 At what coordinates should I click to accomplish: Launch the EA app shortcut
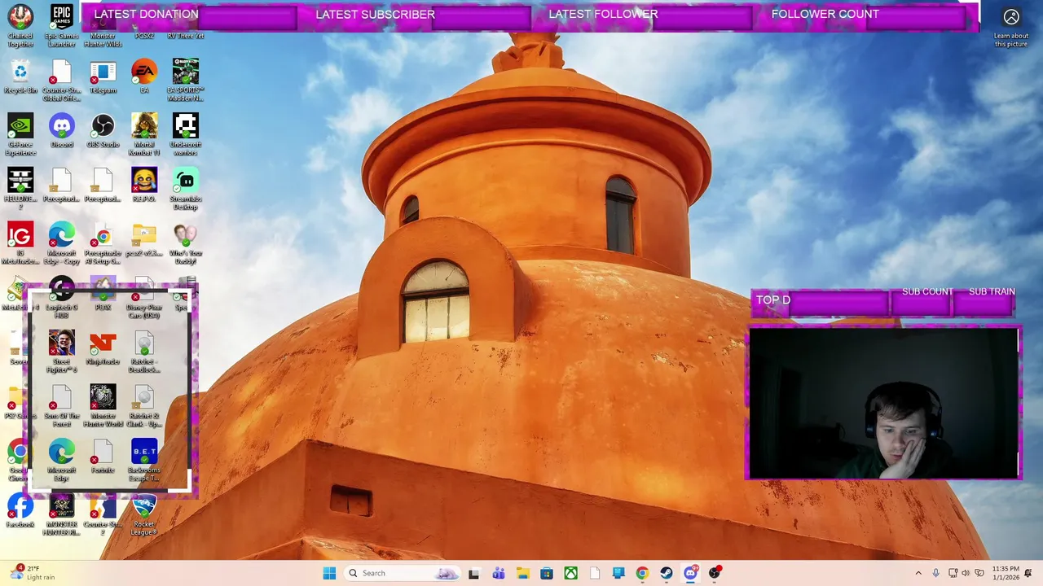[x=144, y=77]
